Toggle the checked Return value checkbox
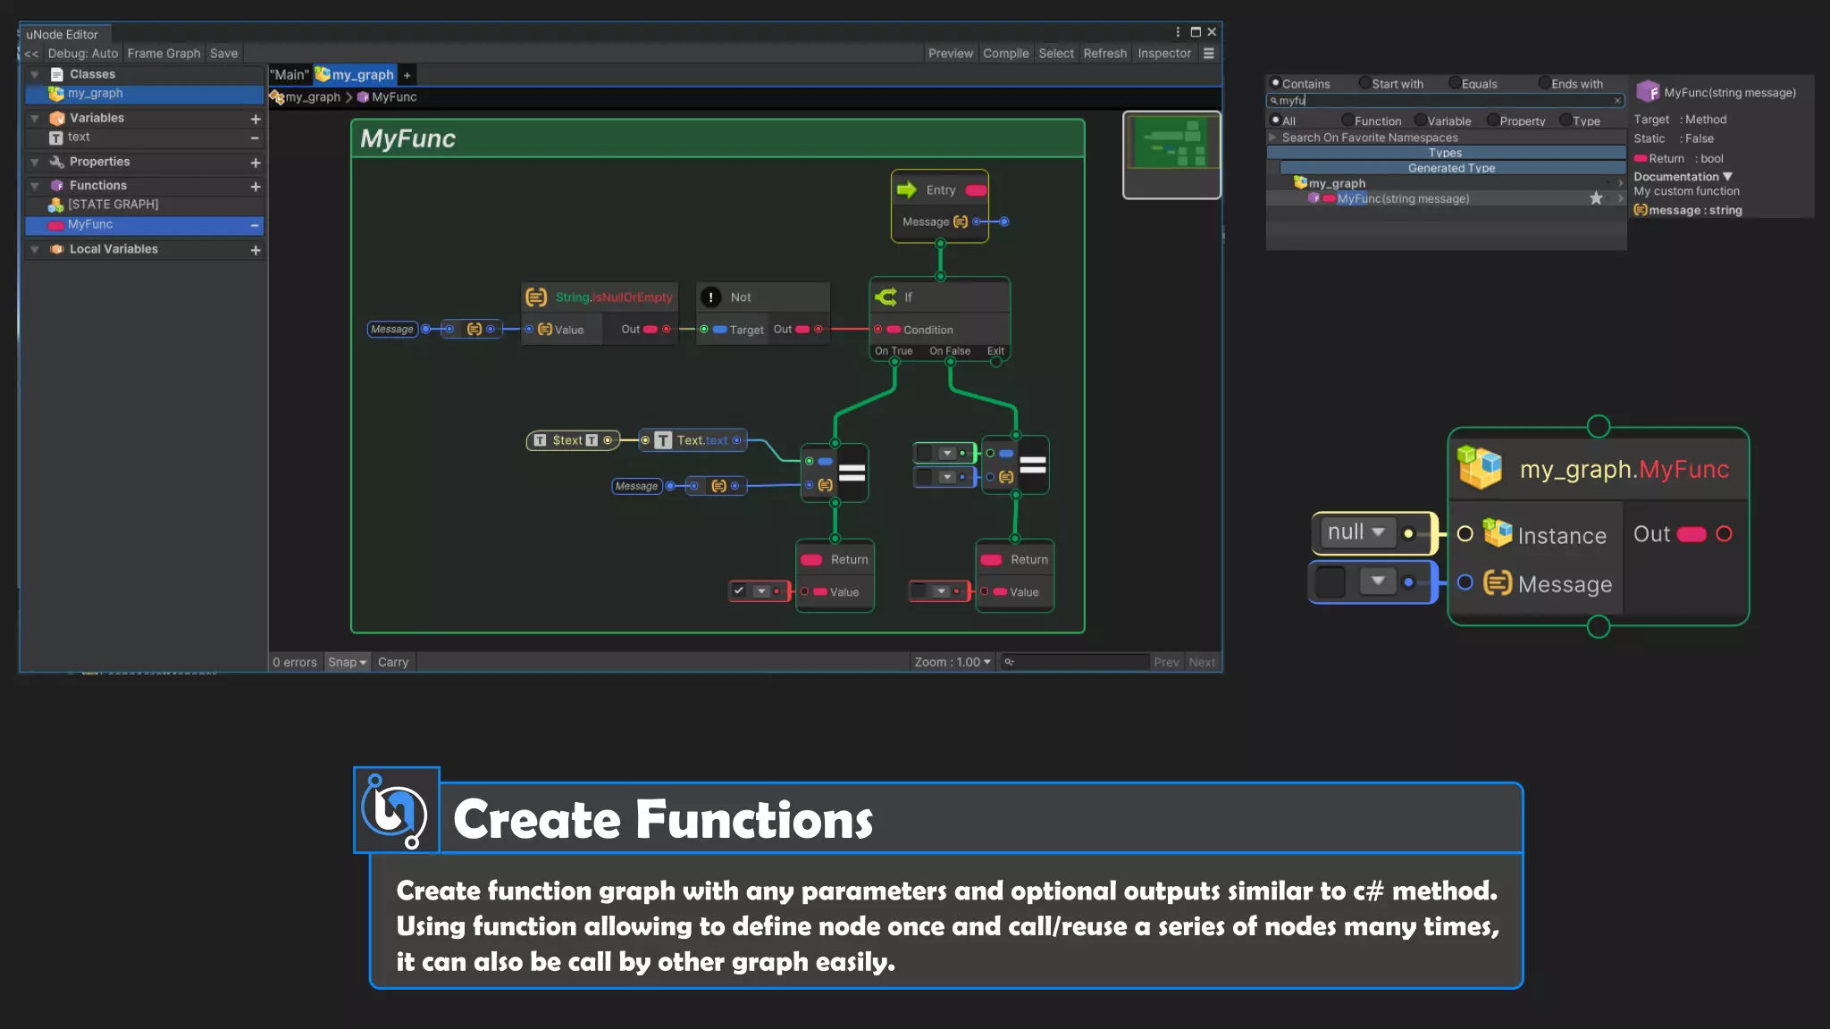 click(739, 590)
